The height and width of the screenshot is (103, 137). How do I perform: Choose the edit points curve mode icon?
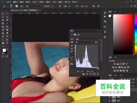(x=72, y=55)
